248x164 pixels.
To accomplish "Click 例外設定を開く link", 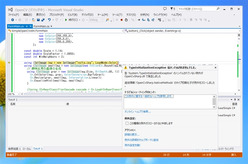I will click(x=133, y=145).
